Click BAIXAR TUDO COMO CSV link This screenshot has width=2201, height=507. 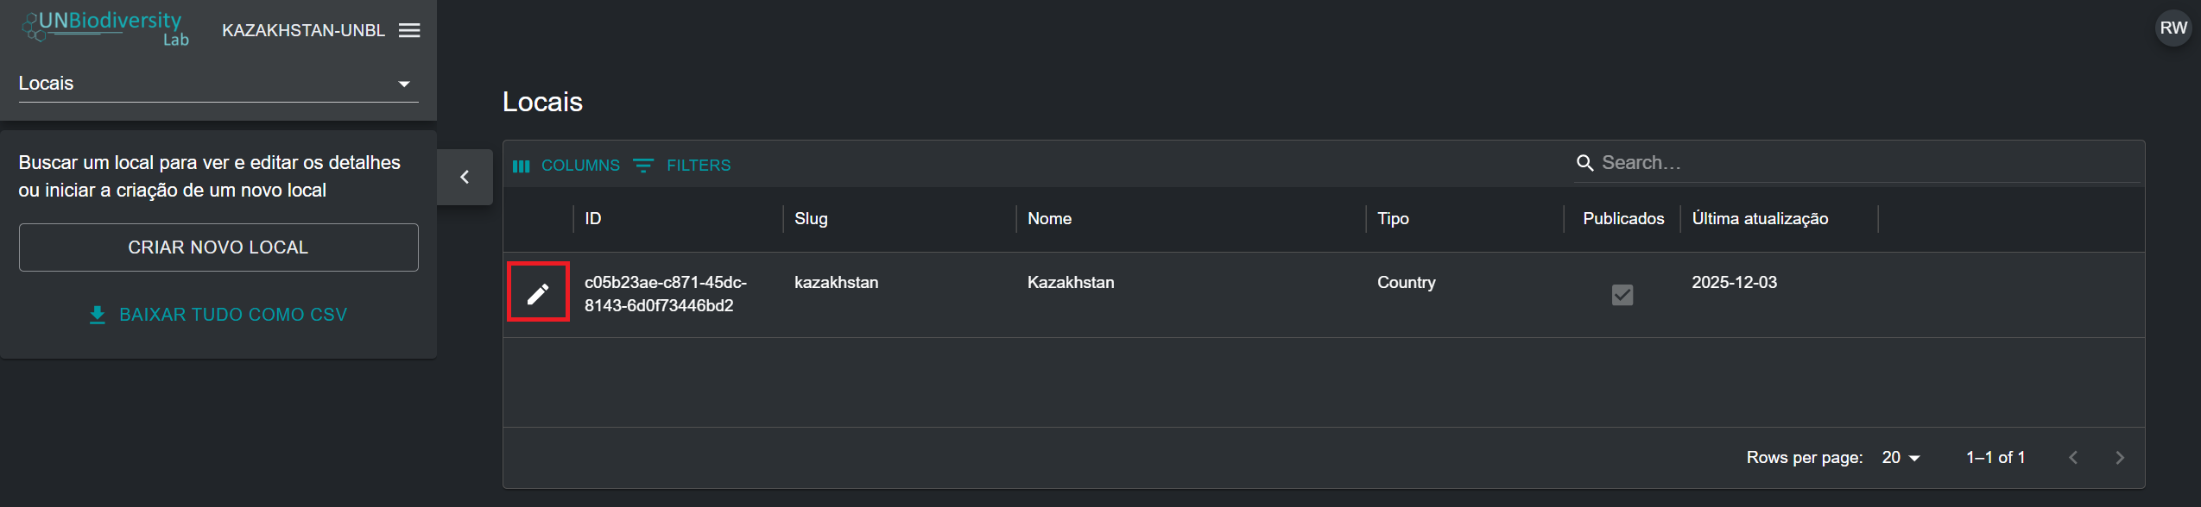tap(218, 315)
